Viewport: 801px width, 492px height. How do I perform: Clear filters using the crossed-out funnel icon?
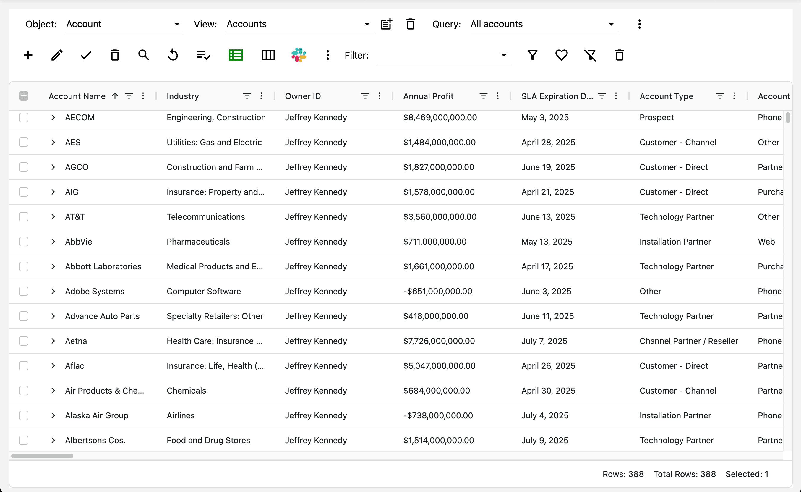590,55
